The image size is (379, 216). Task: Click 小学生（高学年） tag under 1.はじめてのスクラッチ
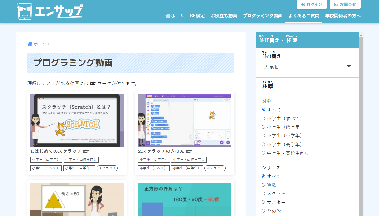[46, 160]
